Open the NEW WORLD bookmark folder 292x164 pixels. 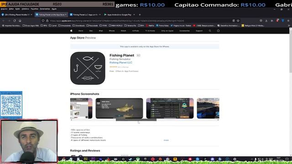(x=115, y=26)
